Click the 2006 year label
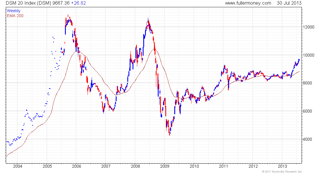 pos(77,166)
